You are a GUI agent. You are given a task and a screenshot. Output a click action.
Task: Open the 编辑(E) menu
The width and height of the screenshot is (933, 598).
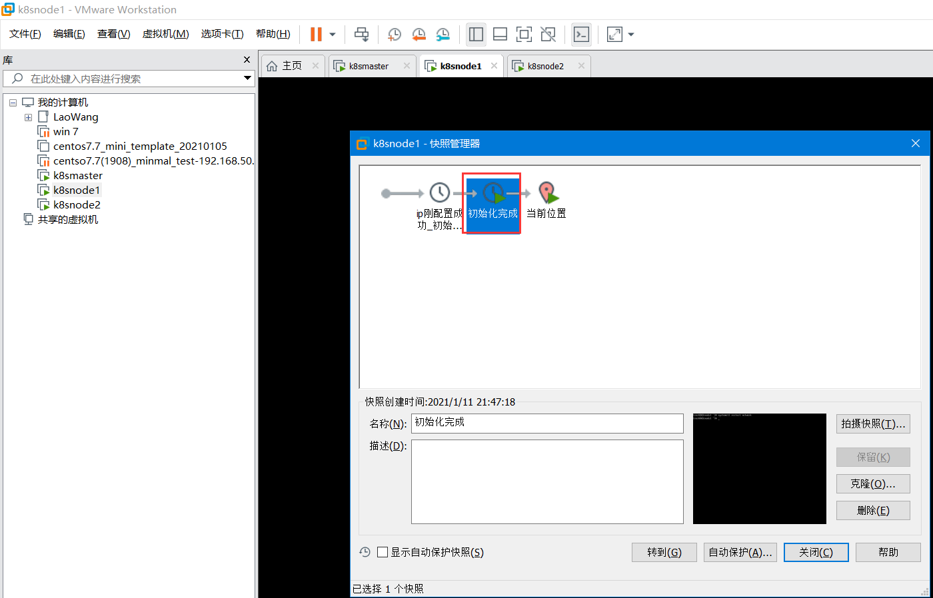point(69,34)
